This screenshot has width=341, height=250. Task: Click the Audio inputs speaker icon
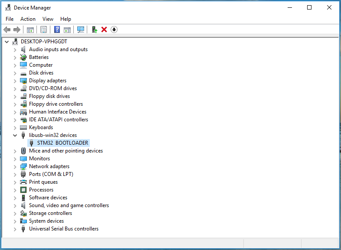[x=23, y=49]
